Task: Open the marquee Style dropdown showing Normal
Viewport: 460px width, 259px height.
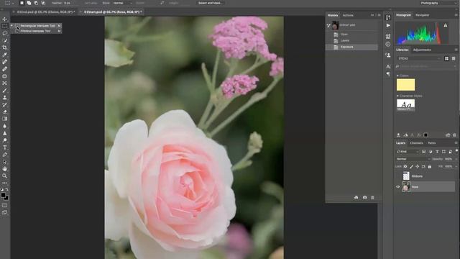Action: 122,3
